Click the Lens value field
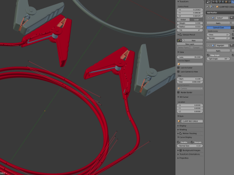The height and width of the screenshot is (175, 234). coord(190,57)
